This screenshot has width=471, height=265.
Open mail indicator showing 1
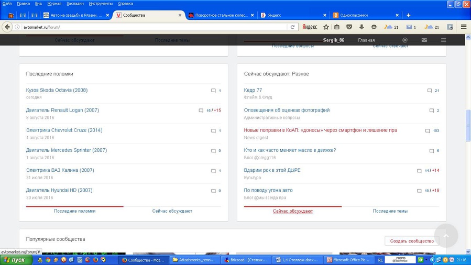(x=411, y=27)
